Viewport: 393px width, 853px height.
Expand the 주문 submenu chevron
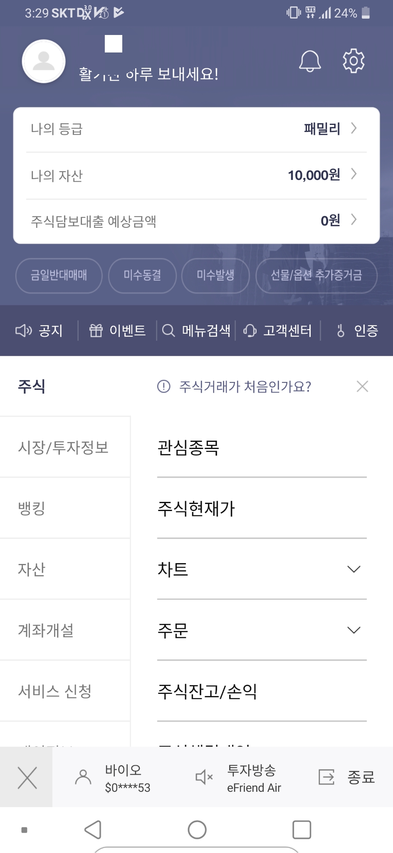point(353,630)
